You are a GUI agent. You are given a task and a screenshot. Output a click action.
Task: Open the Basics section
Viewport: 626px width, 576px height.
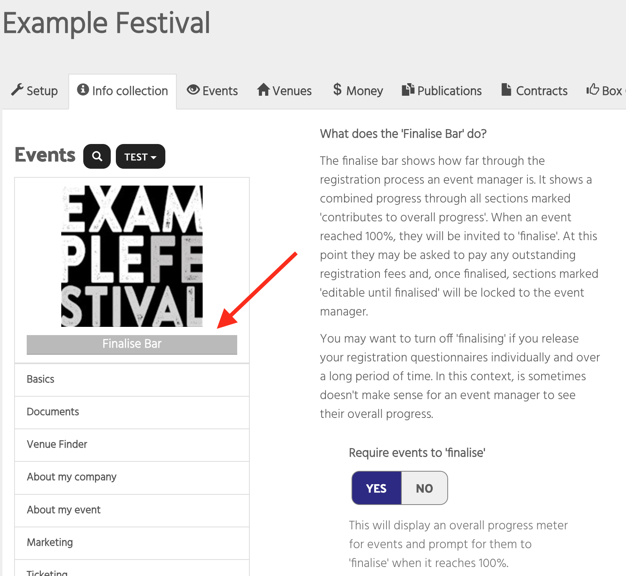(132, 379)
